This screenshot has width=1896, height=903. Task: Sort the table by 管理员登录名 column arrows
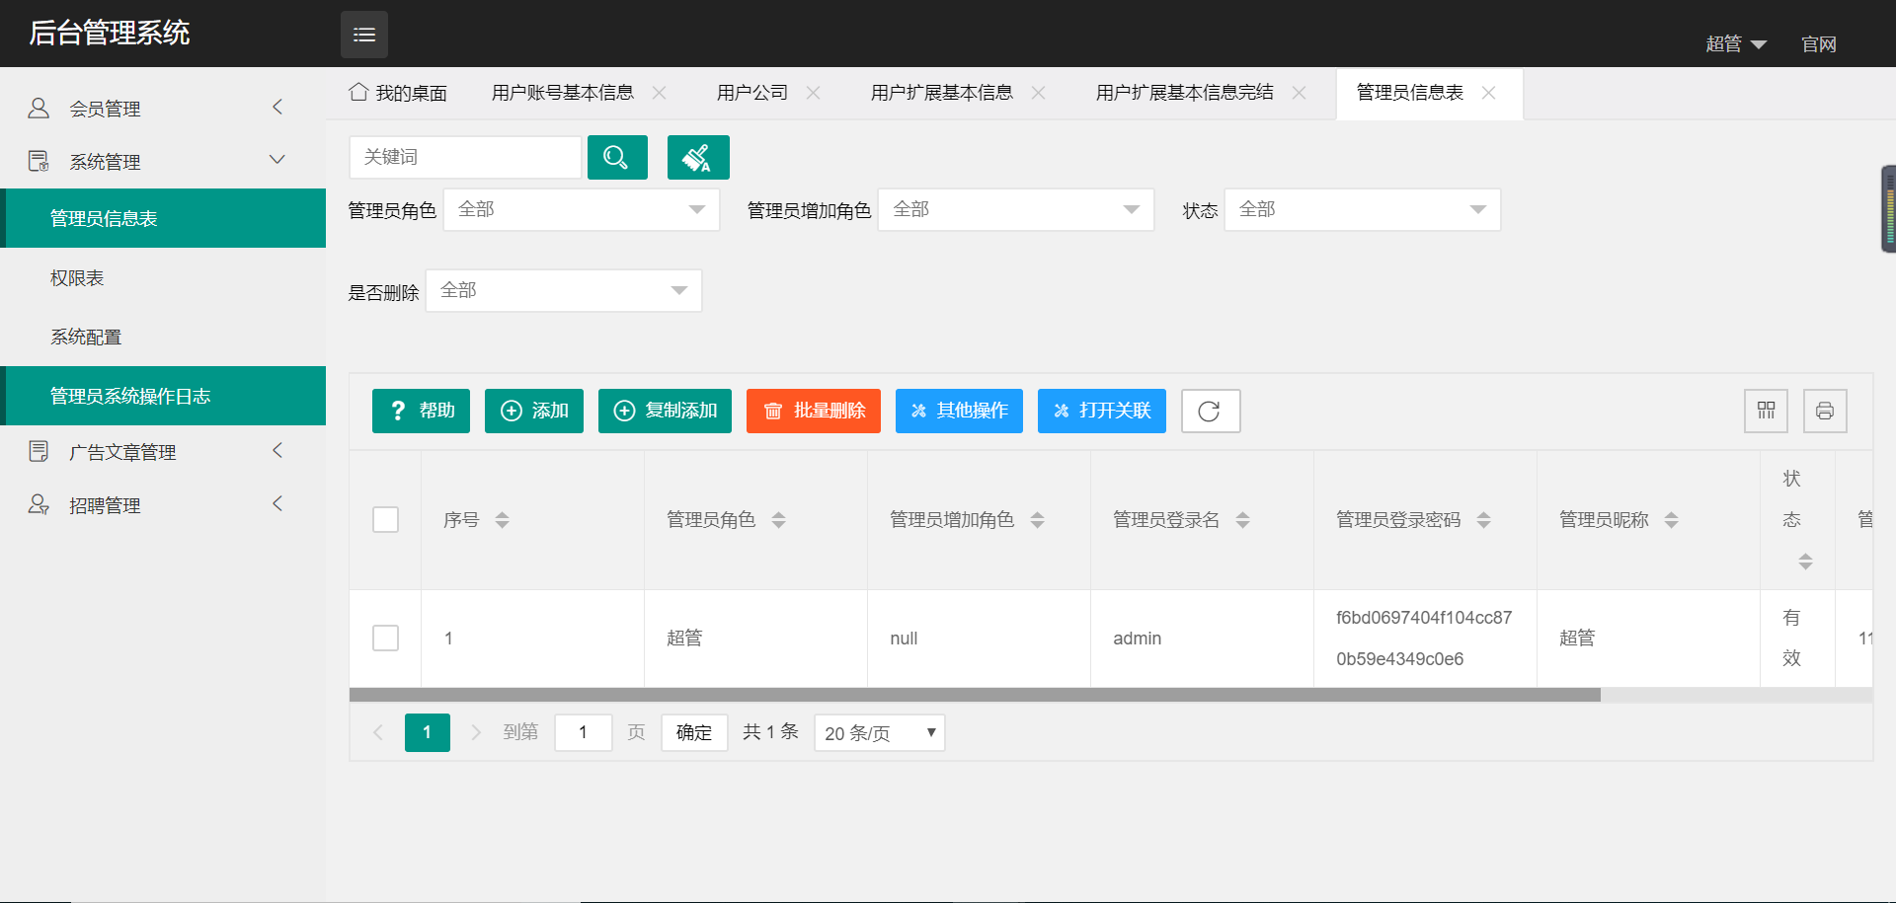pos(1242,519)
